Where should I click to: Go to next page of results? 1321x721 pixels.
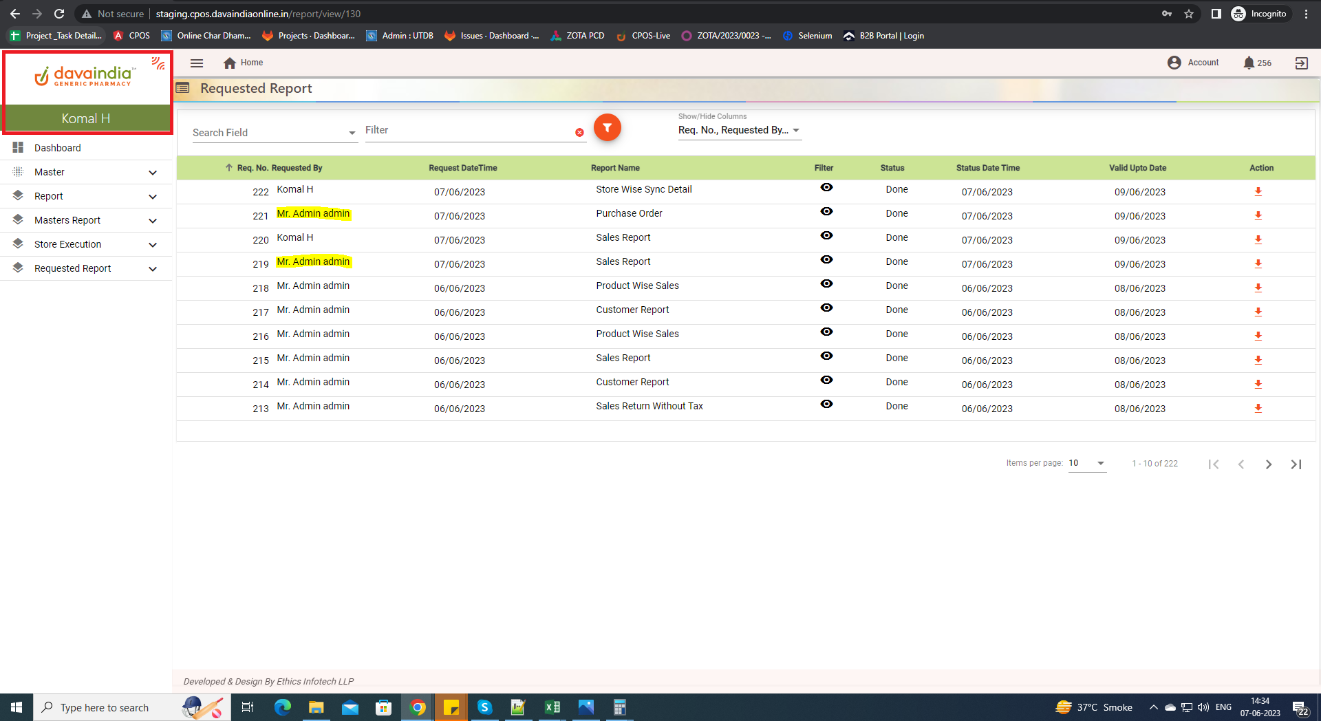point(1268,464)
